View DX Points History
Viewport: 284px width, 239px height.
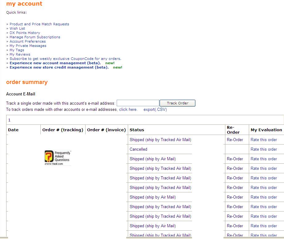[25, 33]
